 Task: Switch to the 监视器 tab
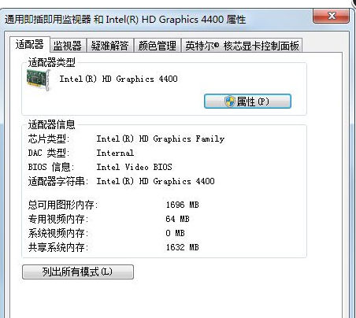[x=68, y=46]
